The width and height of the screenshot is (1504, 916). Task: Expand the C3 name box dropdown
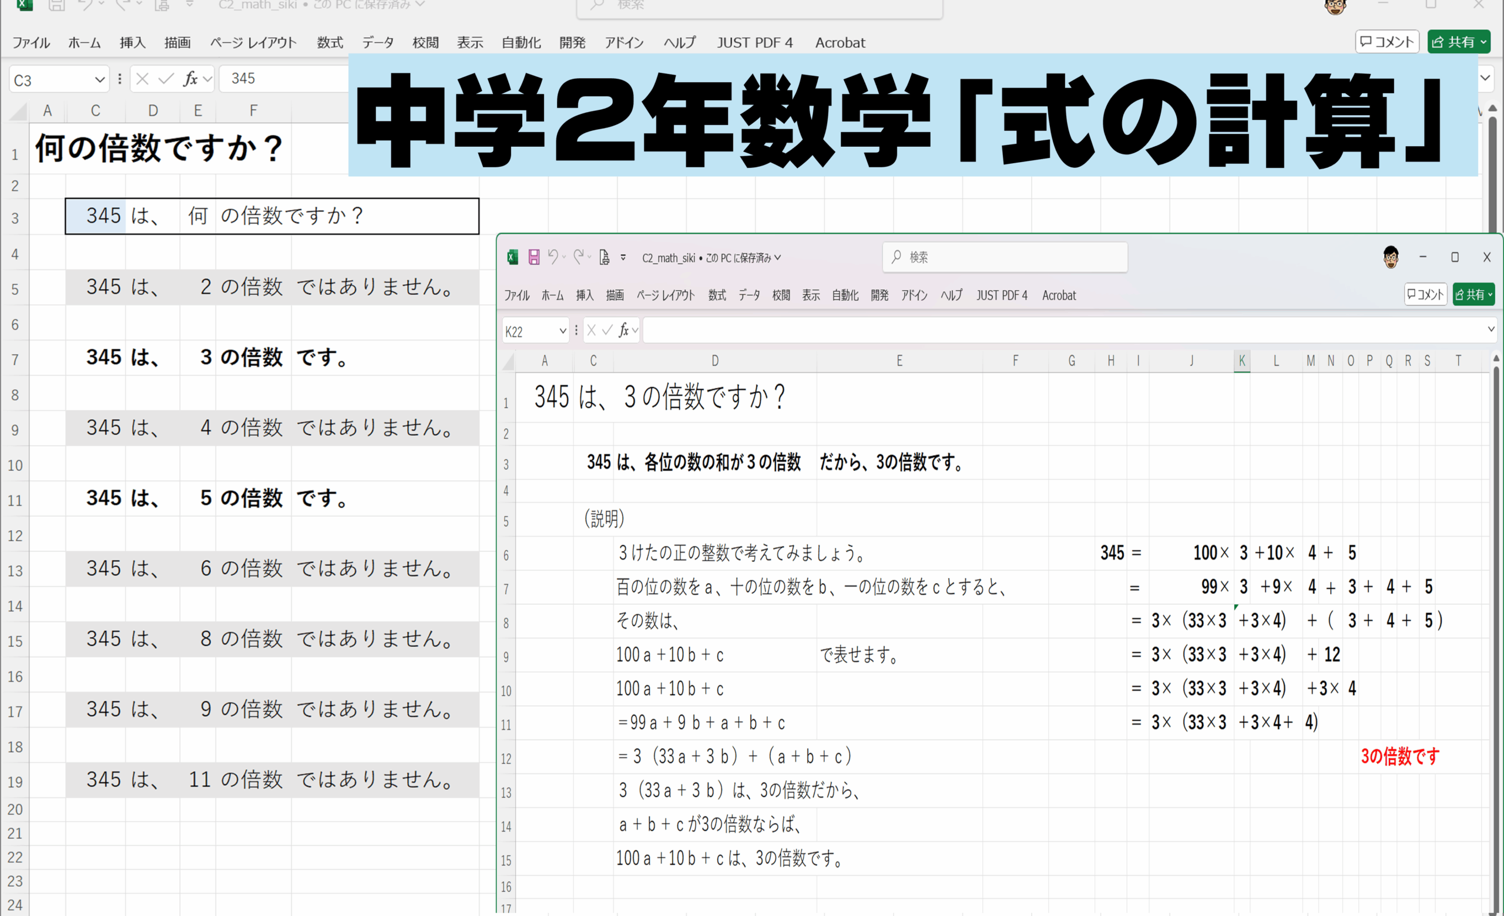[x=99, y=80]
